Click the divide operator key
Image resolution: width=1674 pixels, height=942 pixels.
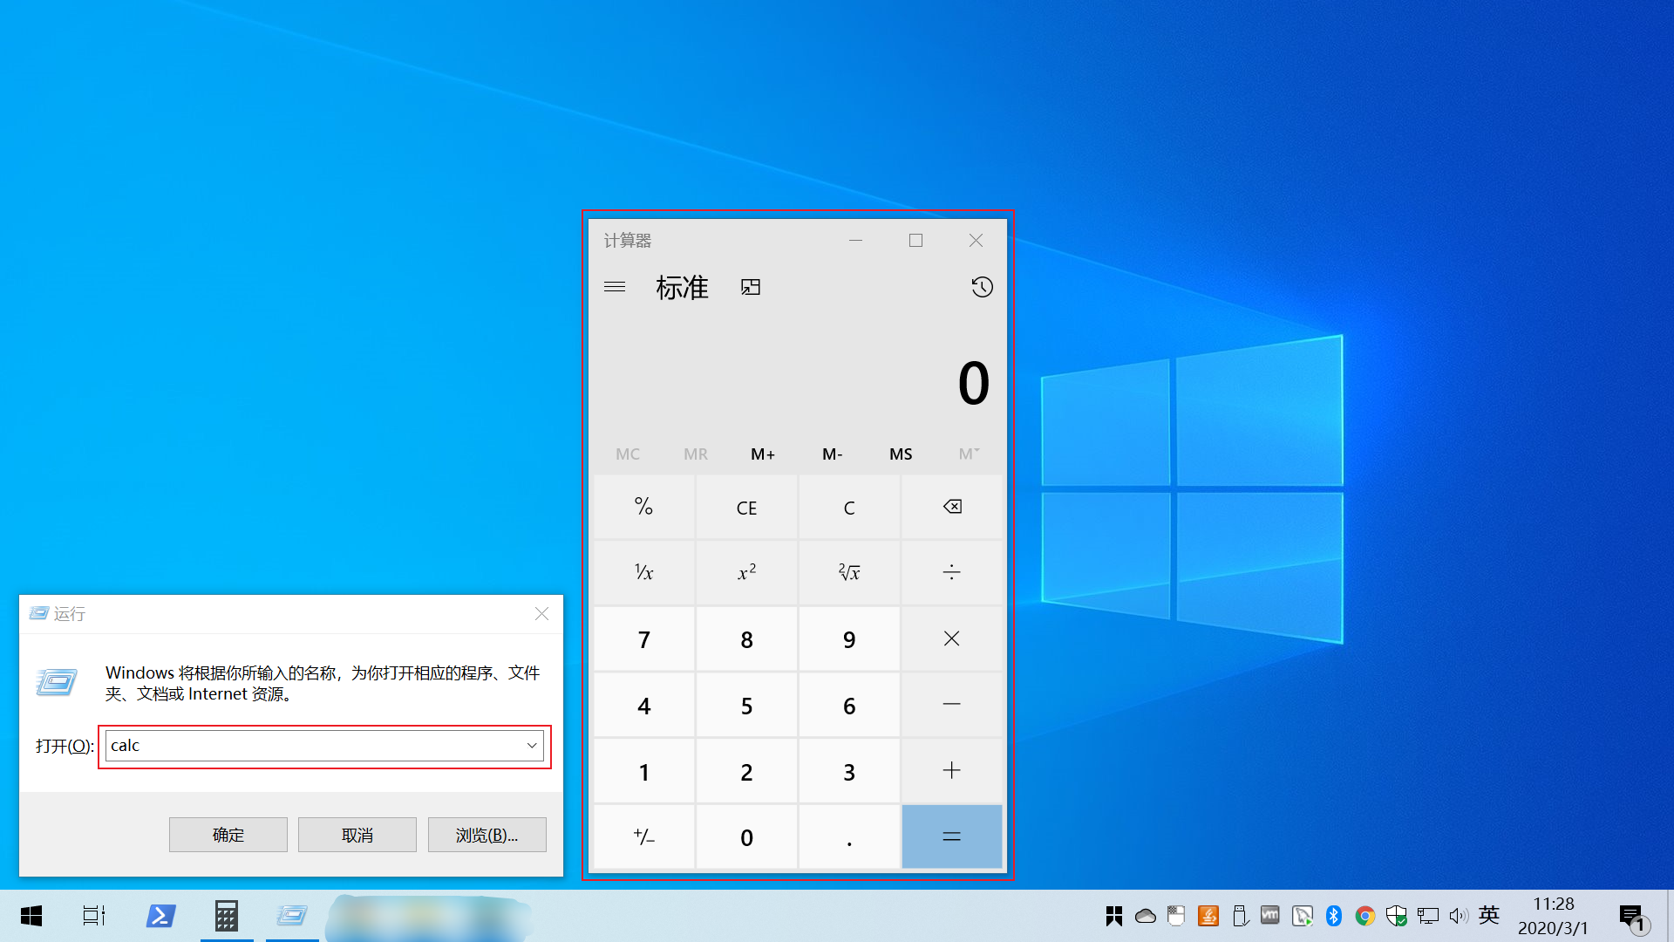click(952, 573)
